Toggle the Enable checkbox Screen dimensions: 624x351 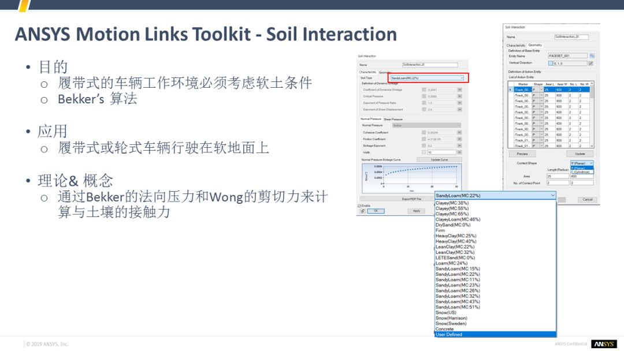[359, 206]
